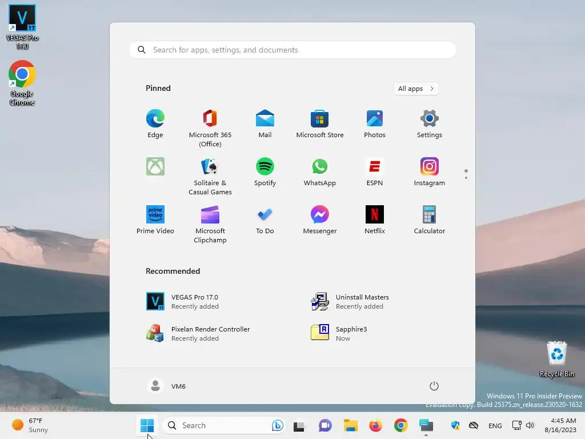Open Windows Security tray icon
The width and height of the screenshot is (585, 439).
455,425
